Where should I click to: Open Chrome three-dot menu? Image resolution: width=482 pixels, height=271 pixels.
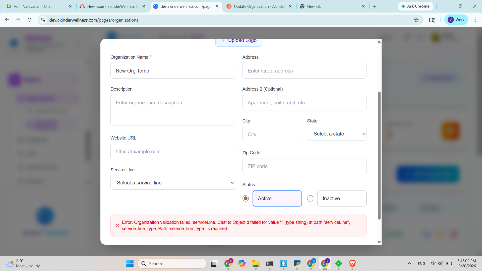475,20
